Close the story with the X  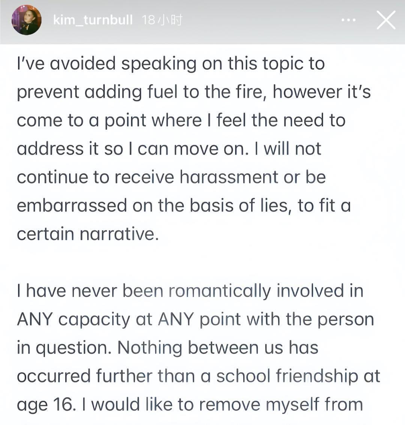386,20
